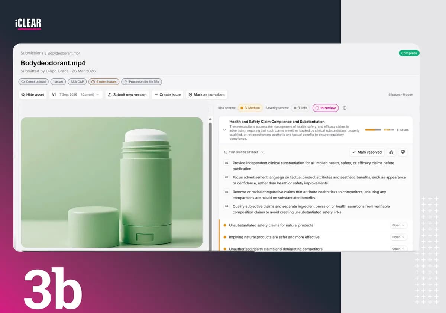Screen dimensions: 446x313
Task: Click the upload arrow icon on Submit new version
Action: tap(110, 95)
